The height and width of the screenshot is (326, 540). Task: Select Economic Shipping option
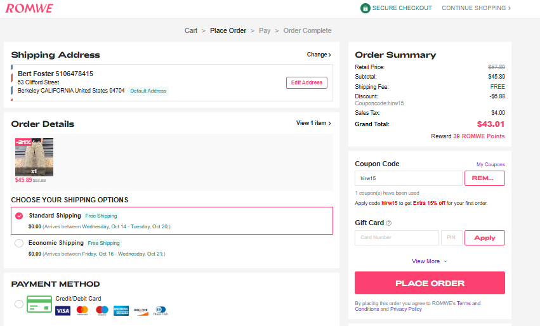19,243
